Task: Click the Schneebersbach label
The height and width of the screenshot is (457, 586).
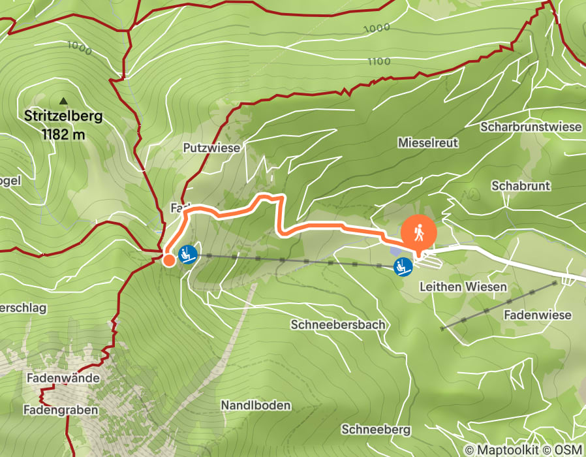Action: click(x=338, y=324)
